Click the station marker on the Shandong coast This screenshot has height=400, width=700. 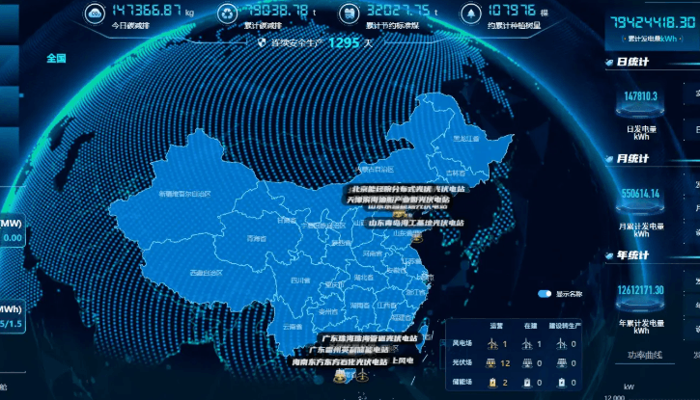(x=416, y=239)
